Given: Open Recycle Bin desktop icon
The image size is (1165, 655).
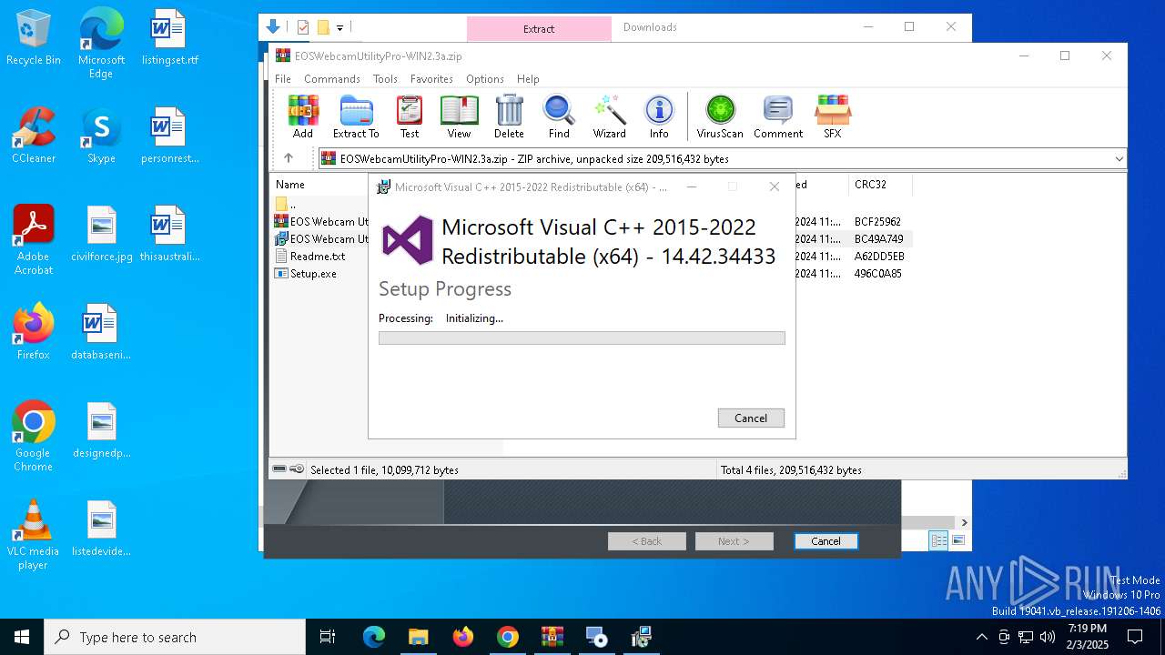Looking at the screenshot, I should click(x=34, y=38).
